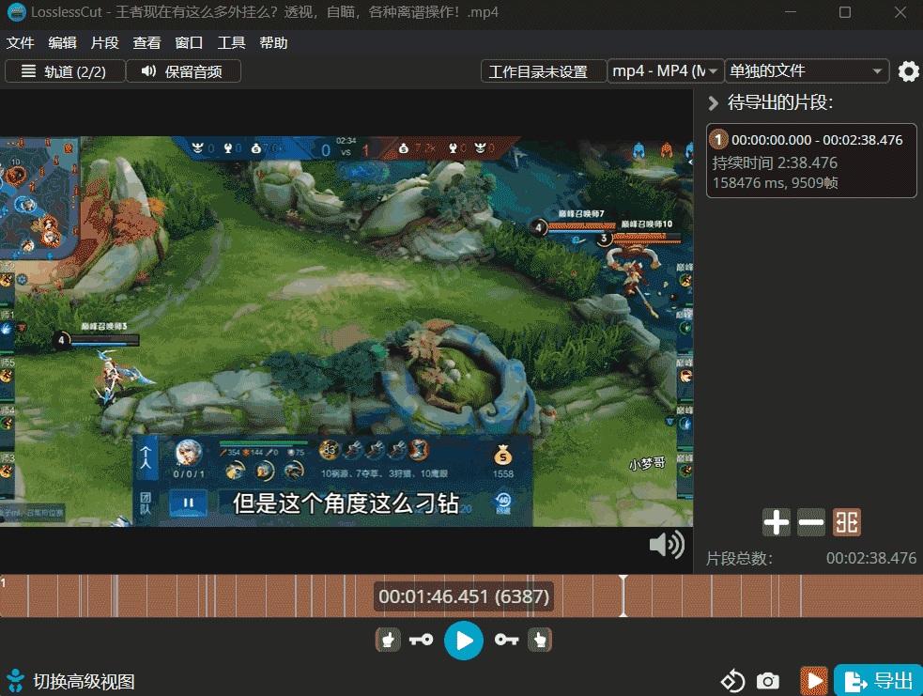Toggle the 保留音频 keep audio button
The width and height of the screenshot is (923, 696).
point(183,71)
